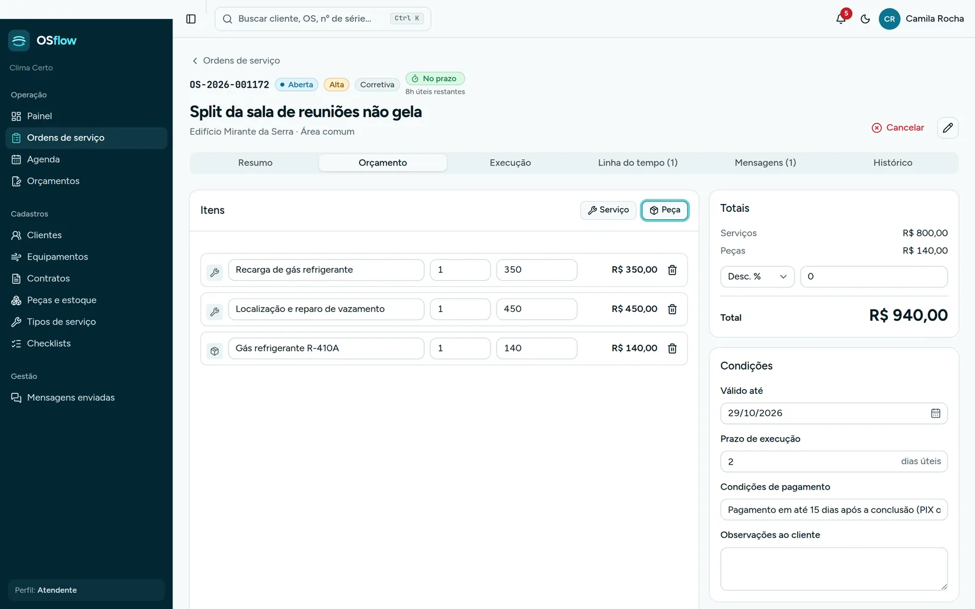Open Equipamentos in sidebar
This screenshot has height=609, width=975.
pyautogui.click(x=87, y=257)
